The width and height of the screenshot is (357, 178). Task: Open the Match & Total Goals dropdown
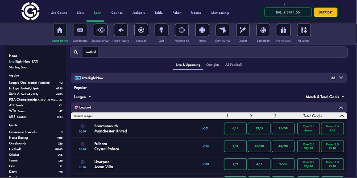[x=325, y=97]
